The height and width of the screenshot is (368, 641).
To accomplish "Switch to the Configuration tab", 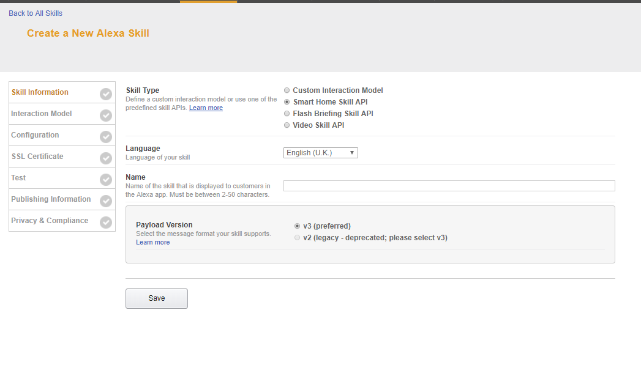I will pyautogui.click(x=35, y=135).
